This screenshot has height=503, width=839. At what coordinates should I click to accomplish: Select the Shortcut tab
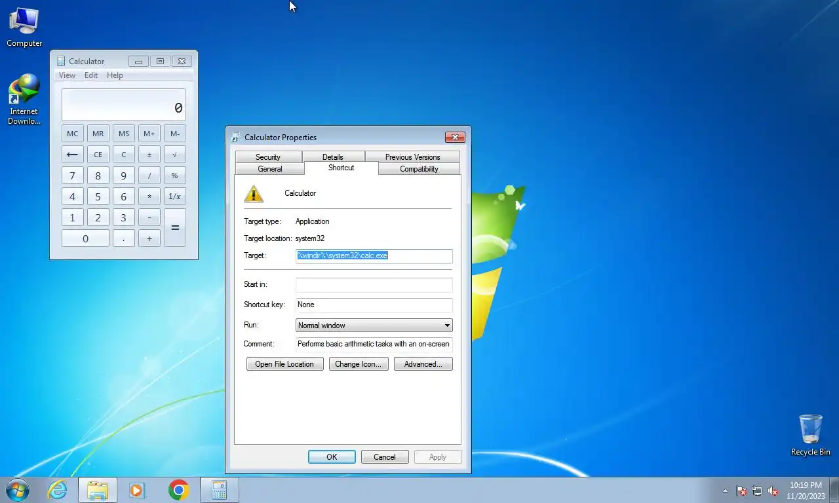(x=341, y=168)
